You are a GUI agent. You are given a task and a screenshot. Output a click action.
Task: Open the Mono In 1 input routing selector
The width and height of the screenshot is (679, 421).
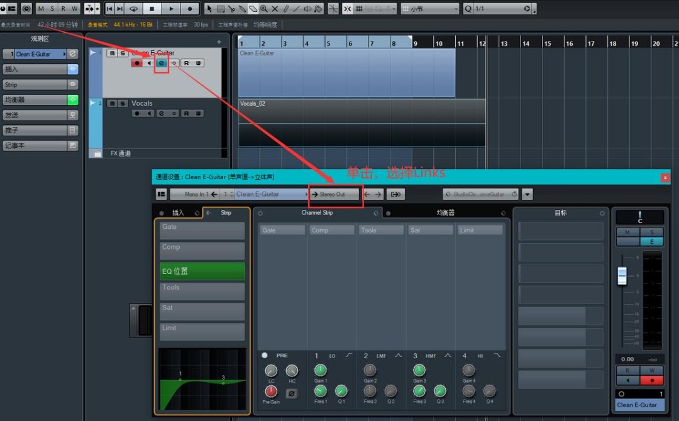[198, 194]
